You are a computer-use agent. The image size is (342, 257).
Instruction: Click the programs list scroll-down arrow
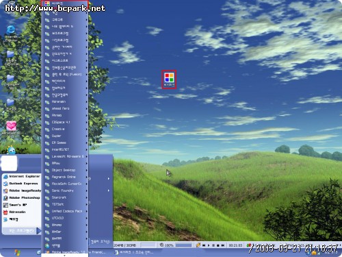pyautogui.click(x=65, y=256)
